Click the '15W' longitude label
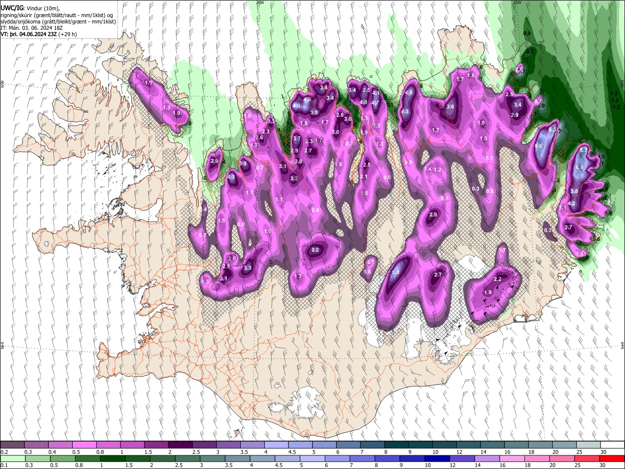This screenshot has height=469, width=625. click(518, 2)
